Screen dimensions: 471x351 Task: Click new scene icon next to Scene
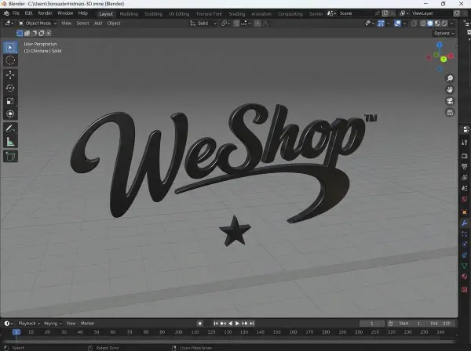[x=385, y=13]
